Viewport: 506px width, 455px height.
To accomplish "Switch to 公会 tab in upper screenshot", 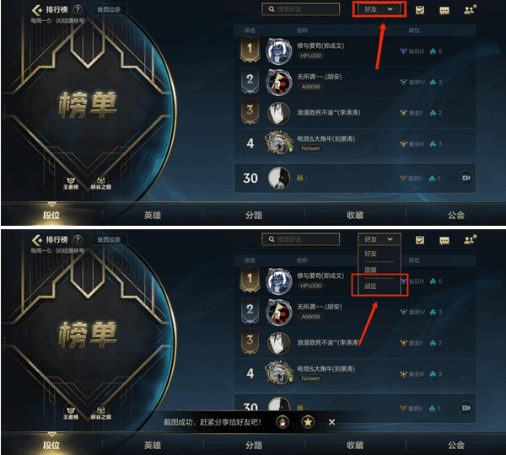I will (456, 215).
